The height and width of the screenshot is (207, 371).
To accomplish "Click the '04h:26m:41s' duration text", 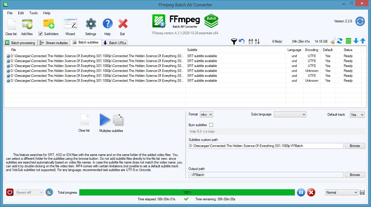I will [301, 41].
